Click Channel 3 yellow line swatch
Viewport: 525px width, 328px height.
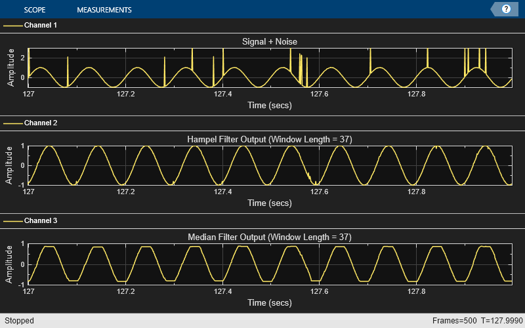12,221
